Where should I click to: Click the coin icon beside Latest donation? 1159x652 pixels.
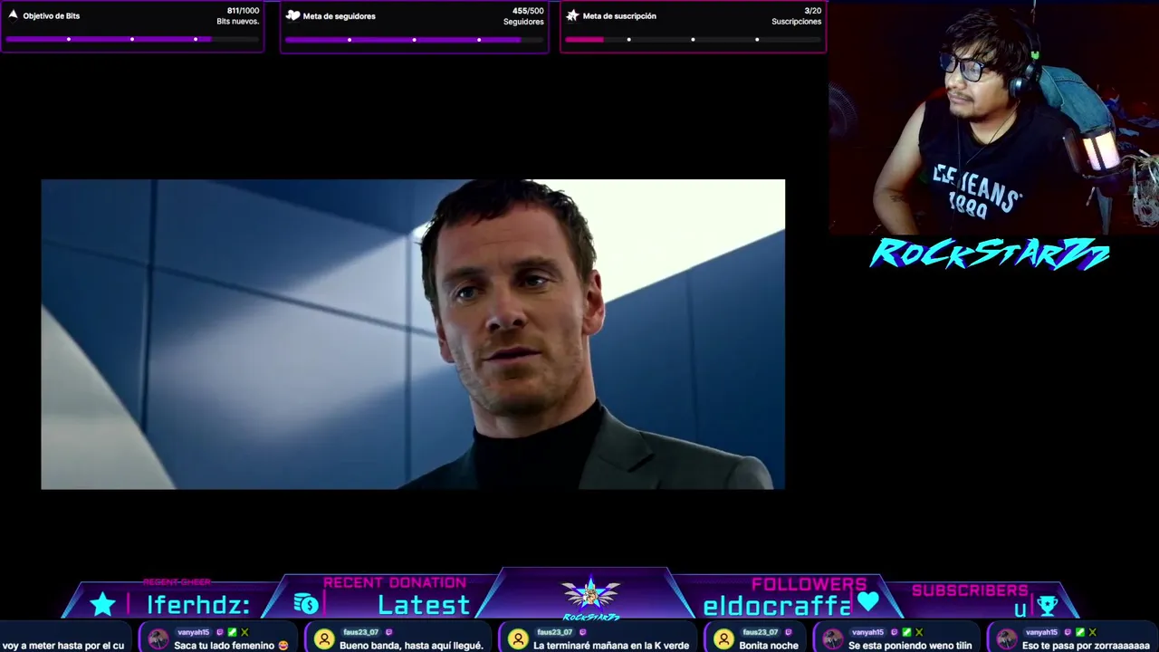[306, 604]
